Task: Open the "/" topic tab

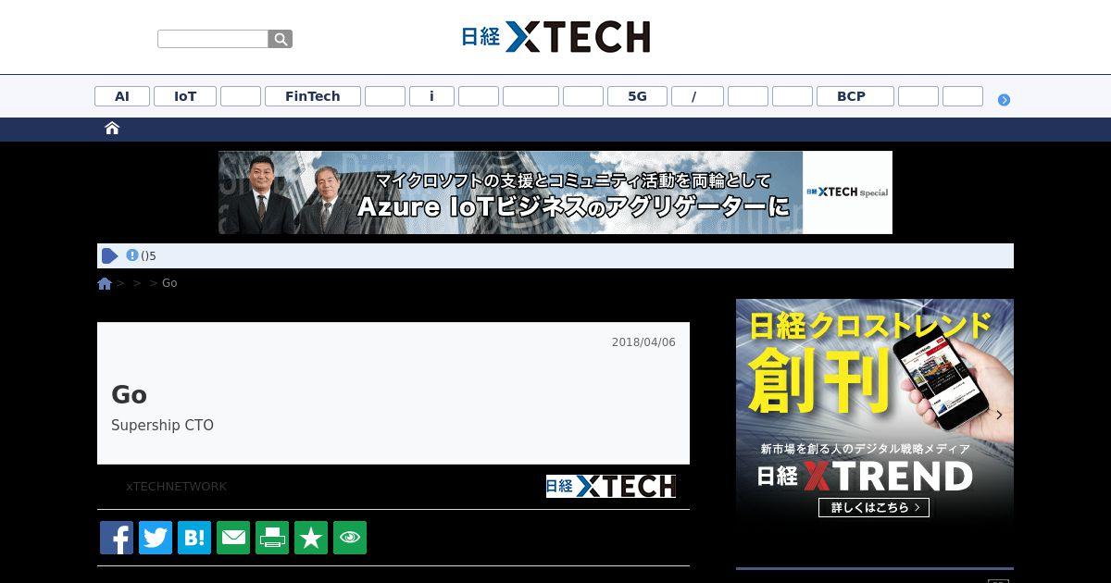Action: (x=697, y=96)
